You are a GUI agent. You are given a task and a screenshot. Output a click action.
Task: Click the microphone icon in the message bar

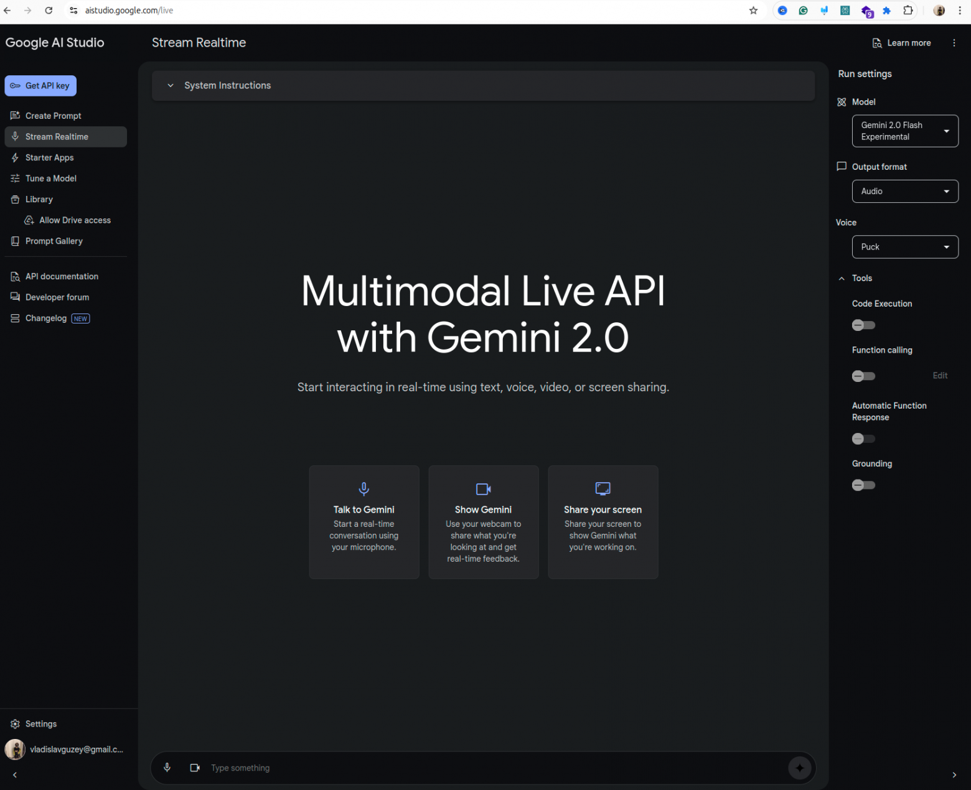167,768
